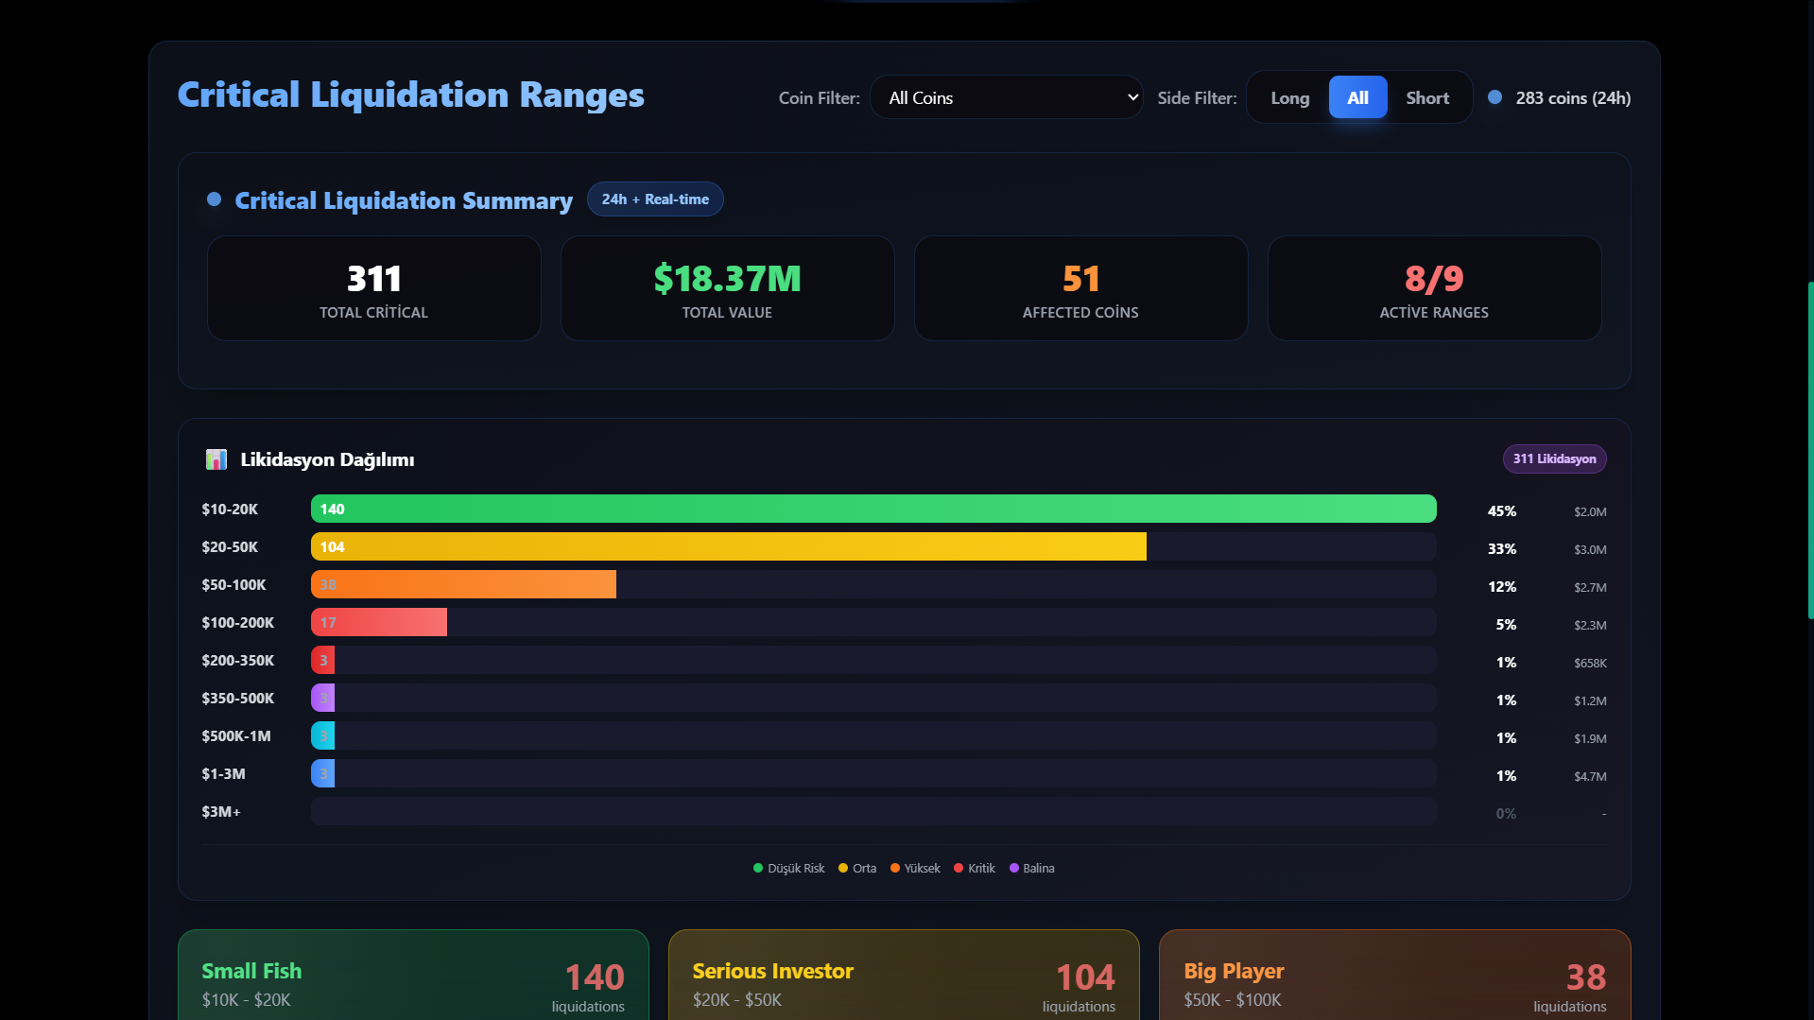
Task: Click the yellow Orta legend dot
Action: 843,868
